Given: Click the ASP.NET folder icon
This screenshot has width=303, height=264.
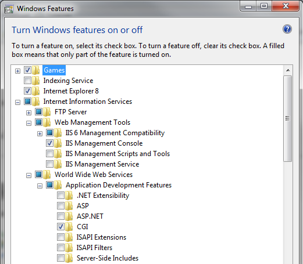Looking at the screenshot, I should tap(69, 216).
